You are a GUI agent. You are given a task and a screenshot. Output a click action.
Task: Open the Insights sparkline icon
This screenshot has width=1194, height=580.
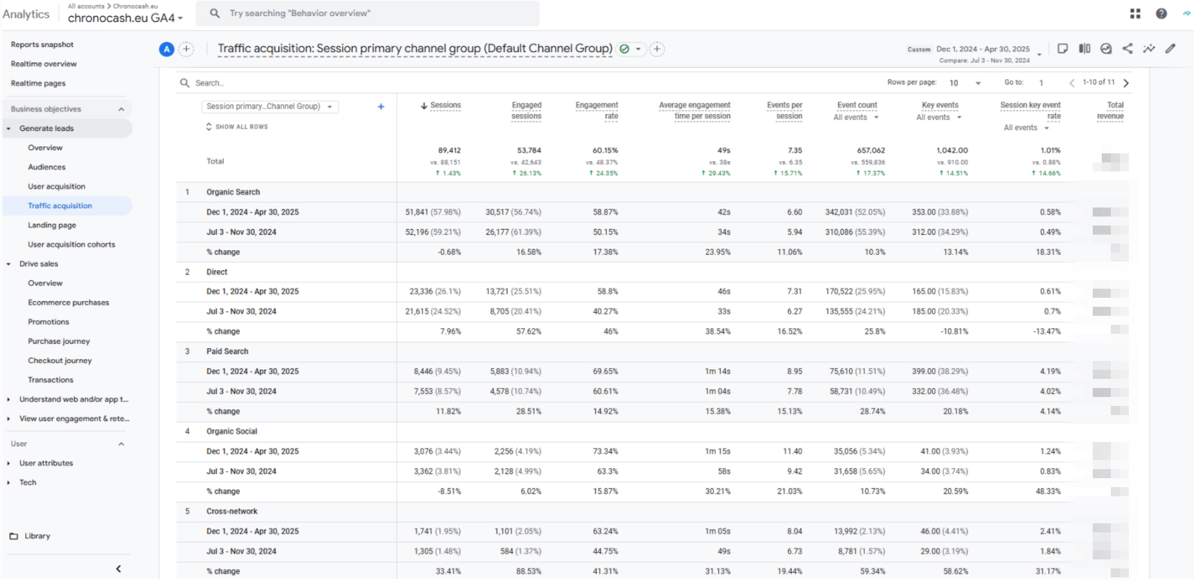(1149, 48)
